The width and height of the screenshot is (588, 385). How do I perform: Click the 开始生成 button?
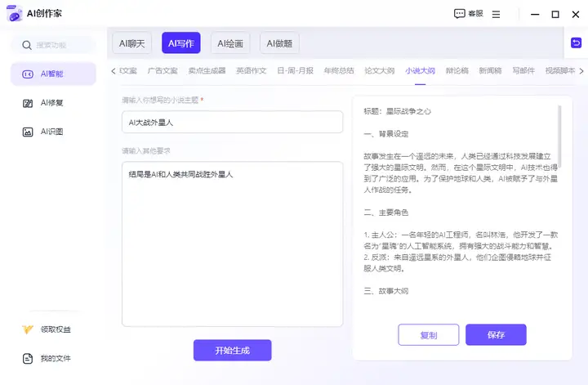[232, 351]
